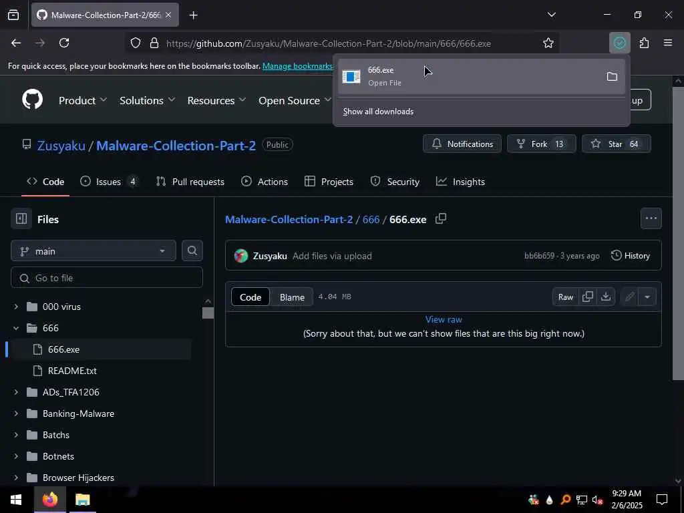Open the tracking protection shield icon
The width and height of the screenshot is (684, 513).
coord(136,43)
